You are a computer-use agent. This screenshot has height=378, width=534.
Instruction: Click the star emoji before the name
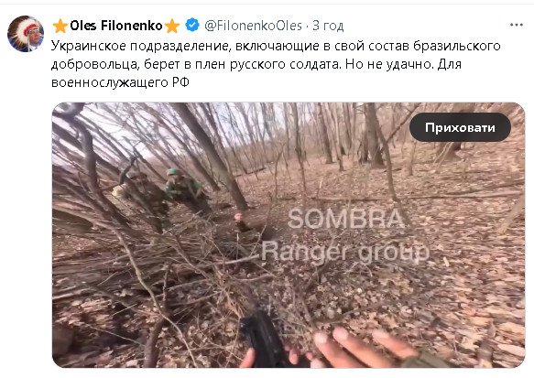(x=60, y=26)
